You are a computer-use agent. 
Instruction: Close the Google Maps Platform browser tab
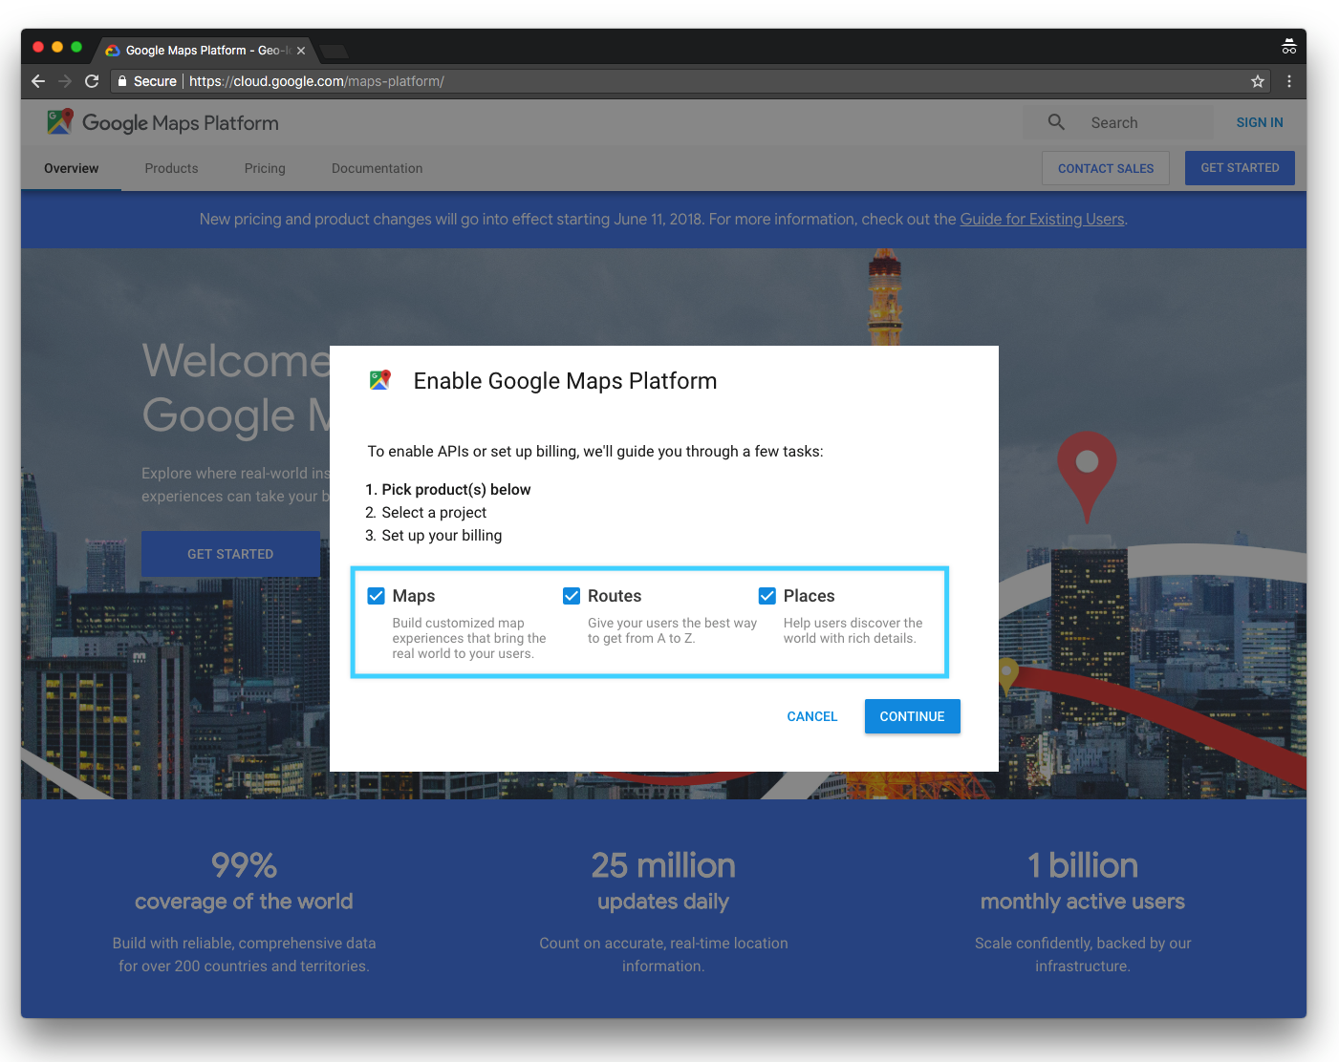click(301, 51)
